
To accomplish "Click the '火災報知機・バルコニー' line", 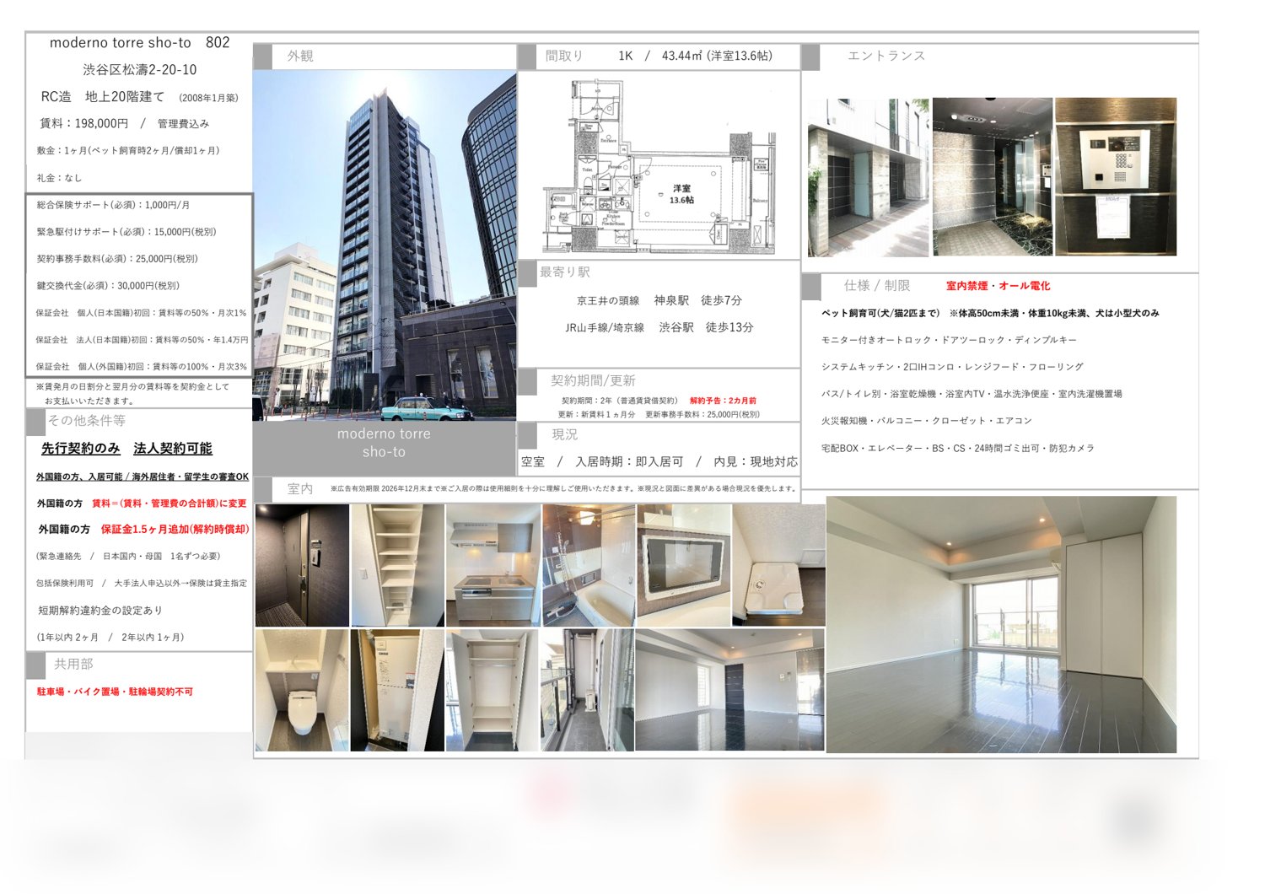I will tap(927, 421).
